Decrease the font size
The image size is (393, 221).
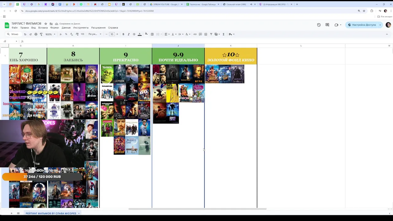pos(106,34)
